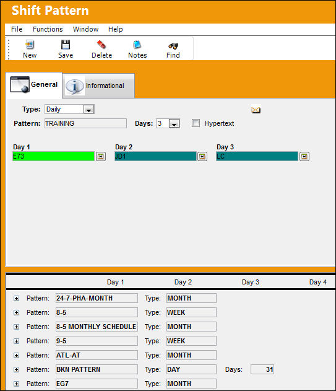Click the 9-5 pattern name field
This screenshot has height=391, width=336.
97,341
